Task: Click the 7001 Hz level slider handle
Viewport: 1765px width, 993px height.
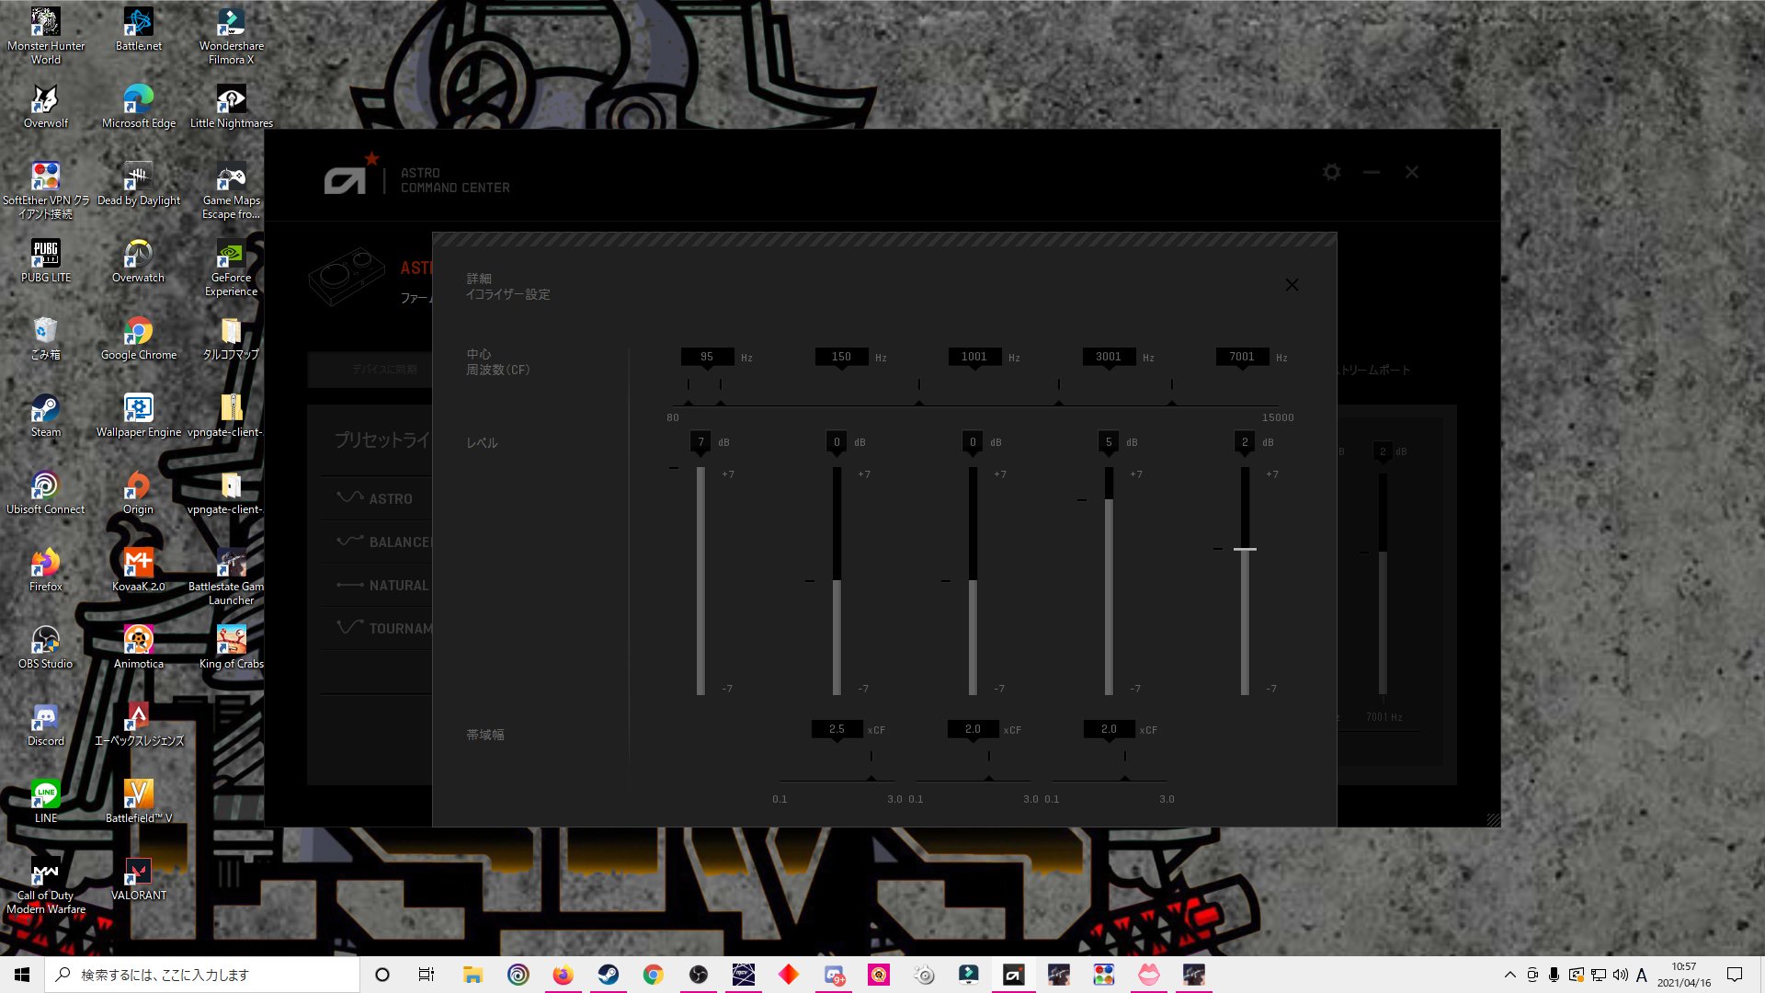Action: 1245,549
